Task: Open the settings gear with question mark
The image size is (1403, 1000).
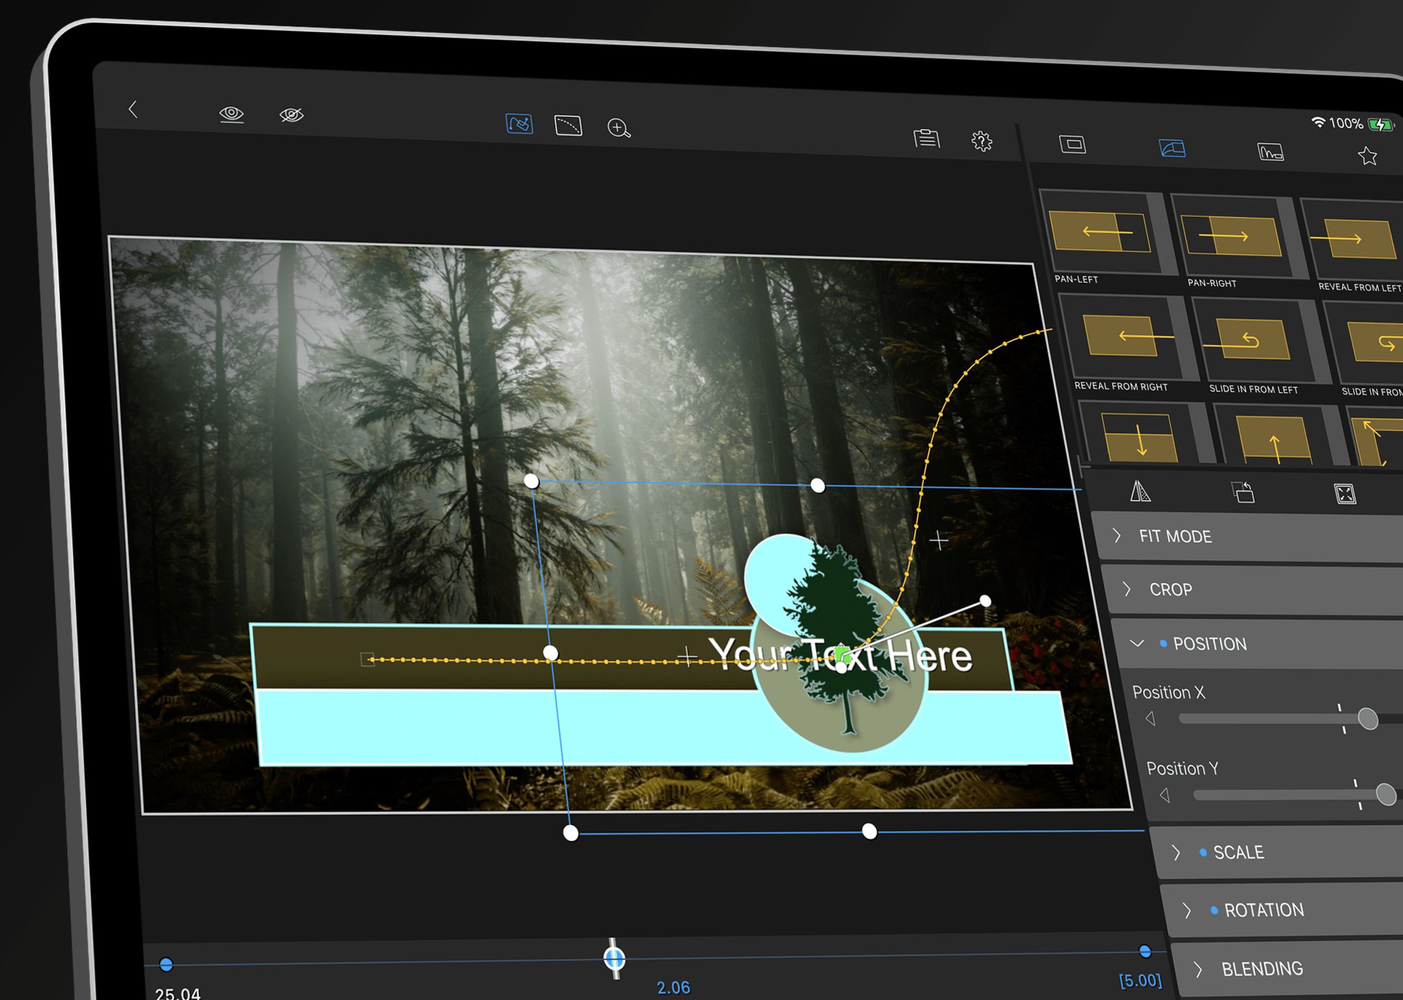Action: 981,141
